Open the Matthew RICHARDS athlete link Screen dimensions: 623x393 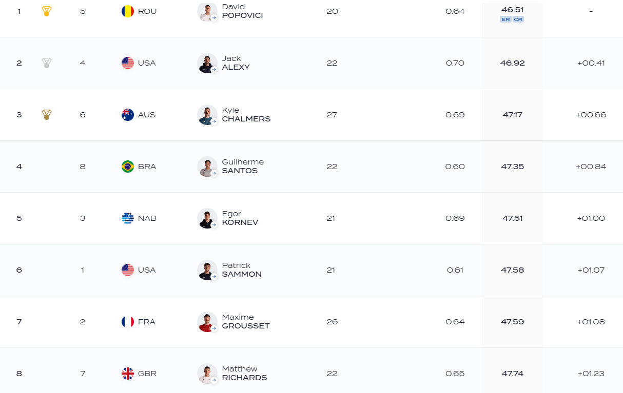pos(244,374)
